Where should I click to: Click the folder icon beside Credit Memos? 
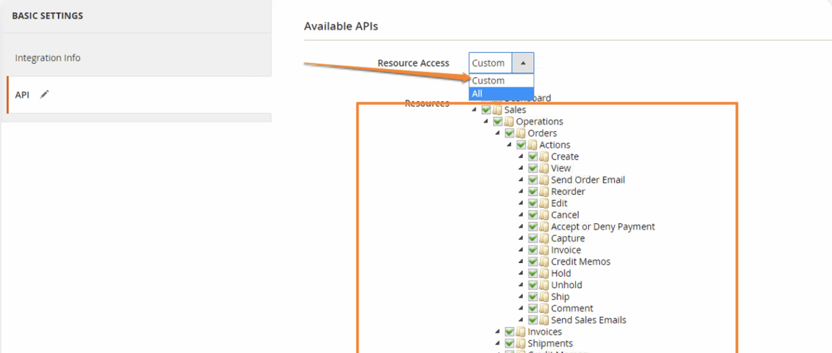pos(544,262)
